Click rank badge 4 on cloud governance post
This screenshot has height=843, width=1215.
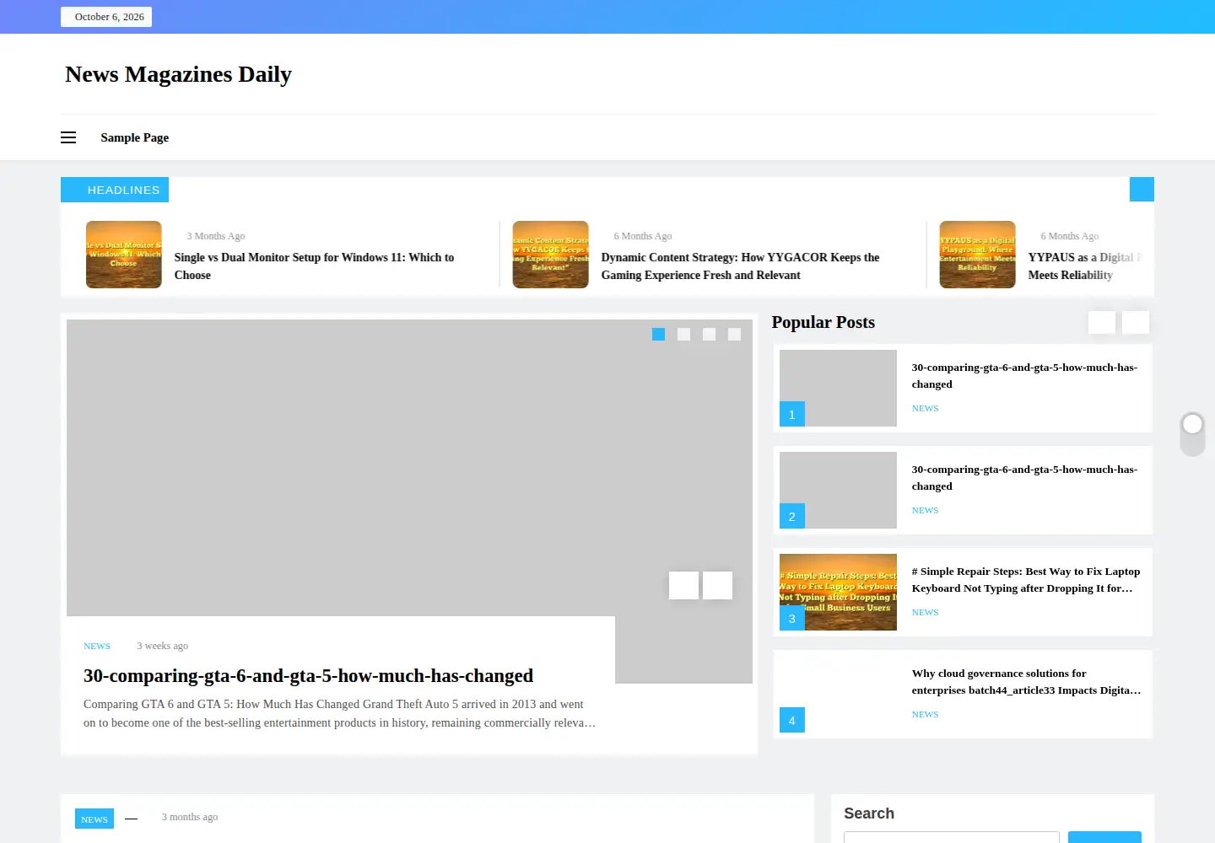click(x=792, y=720)
